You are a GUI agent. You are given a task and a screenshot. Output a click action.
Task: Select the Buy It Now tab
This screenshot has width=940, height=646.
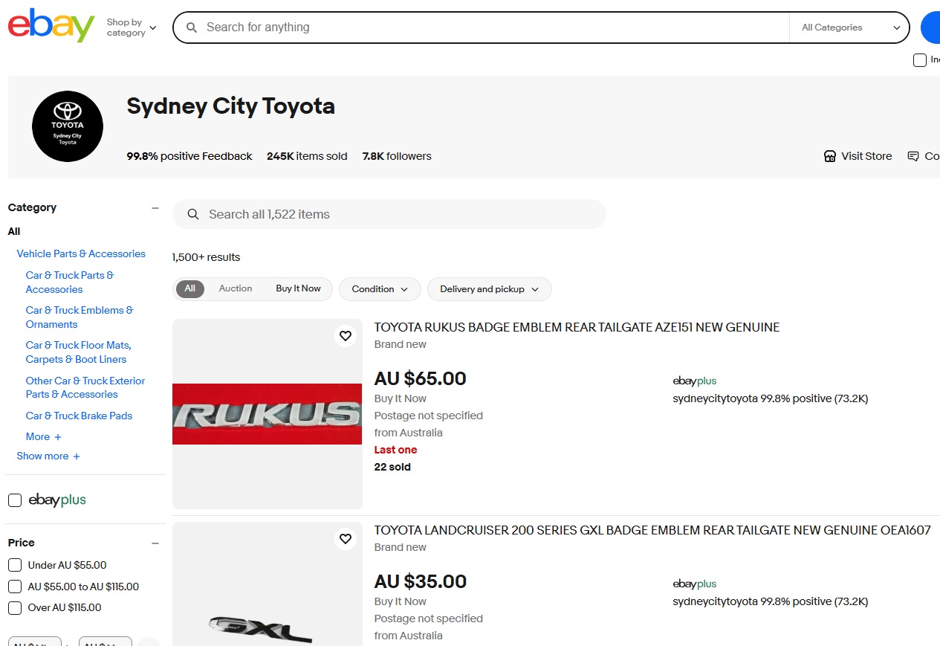click(x=298, y=288)
